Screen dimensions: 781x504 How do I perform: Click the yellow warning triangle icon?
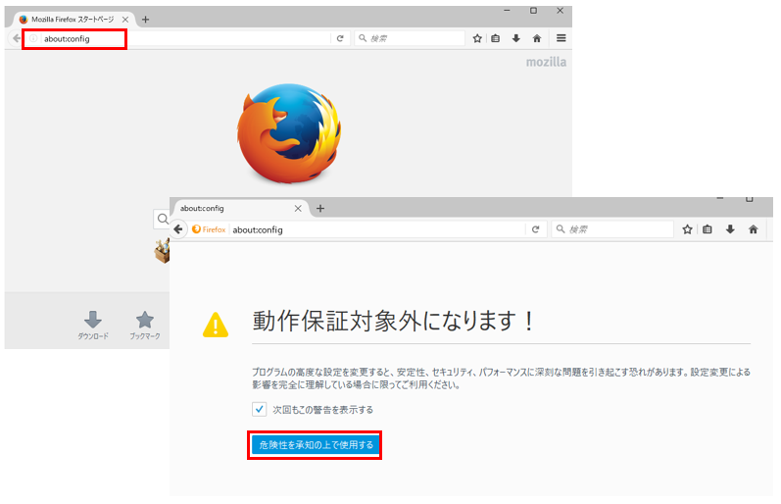point(216,325)
